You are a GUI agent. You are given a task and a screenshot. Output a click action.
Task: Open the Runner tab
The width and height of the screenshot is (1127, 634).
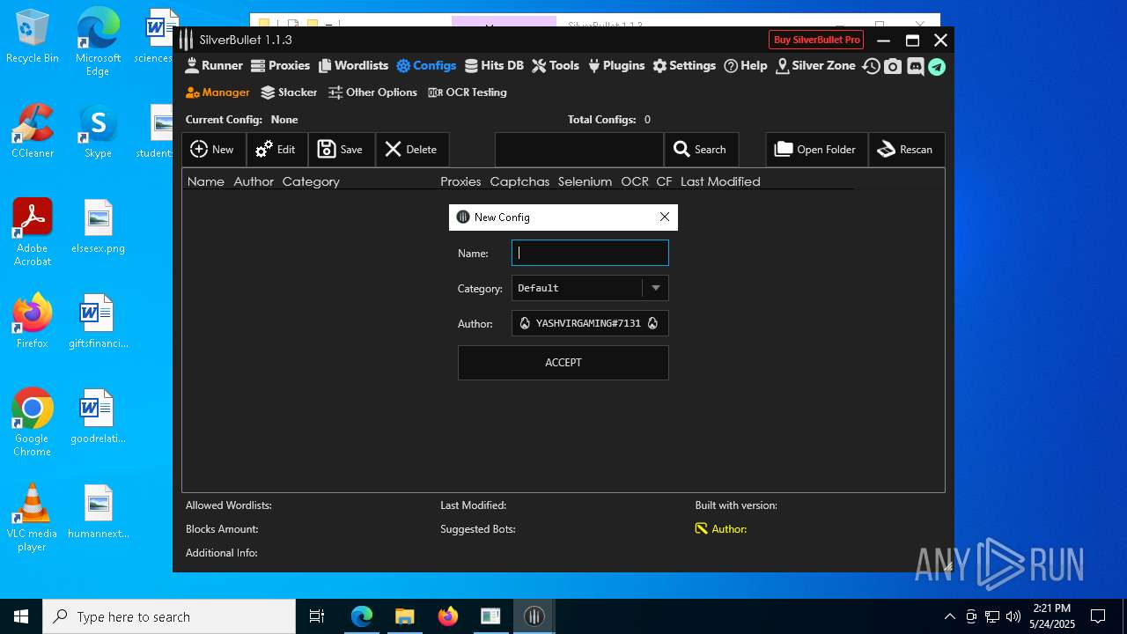214,65
